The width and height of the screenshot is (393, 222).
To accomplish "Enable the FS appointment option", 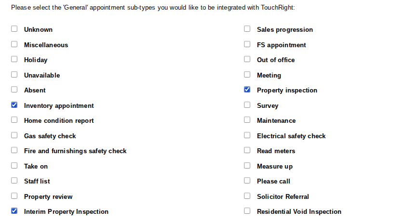I will click(x=247, y=44).
